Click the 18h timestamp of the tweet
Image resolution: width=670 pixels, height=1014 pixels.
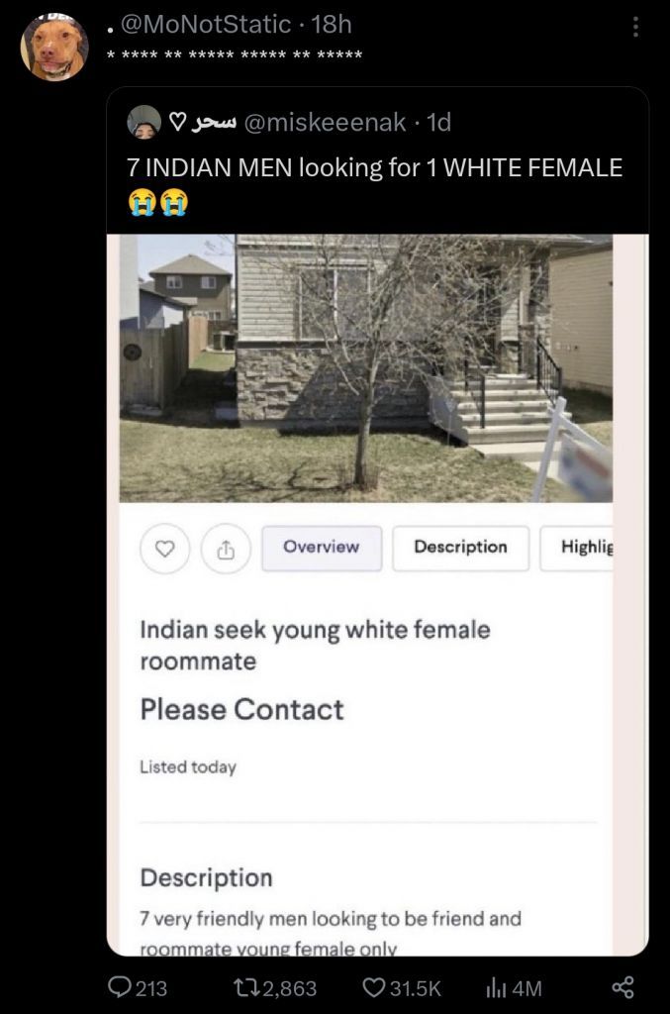(332, 25)
